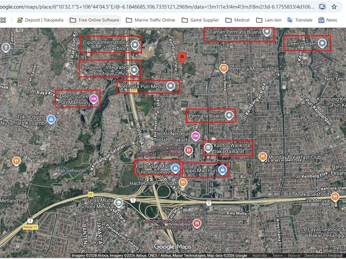Open the Deposit Tokopedia bookmark
The height and width of the screenshot is (259, 346).
(41, 20)
